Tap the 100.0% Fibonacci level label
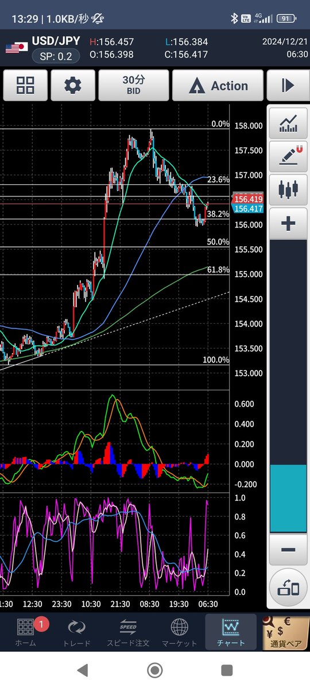 [x=216, y=360]
